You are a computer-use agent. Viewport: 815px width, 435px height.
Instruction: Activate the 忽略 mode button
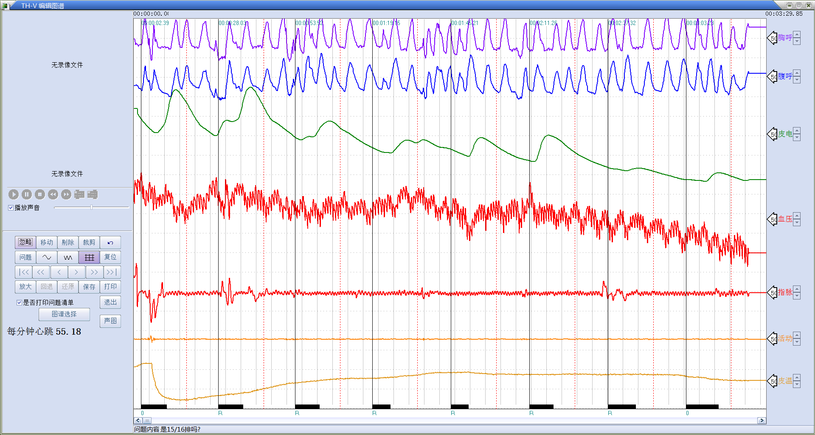tap(25, 242)
